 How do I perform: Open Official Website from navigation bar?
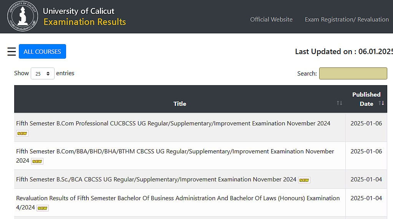point(271,20)
